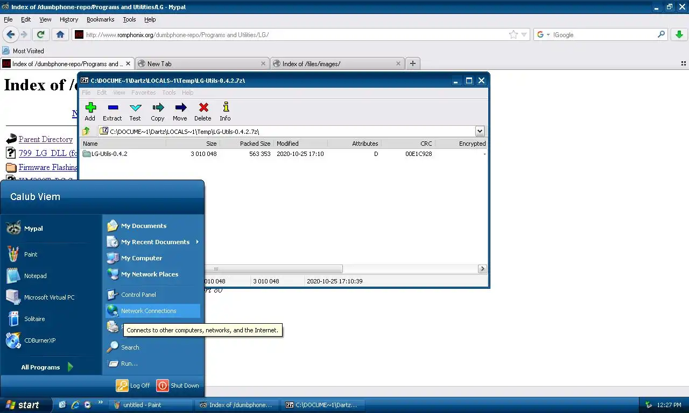The width and height of the screenshot is (689, 413).
Task: Launch Mypal from Start menu
Action: point(51,228)
